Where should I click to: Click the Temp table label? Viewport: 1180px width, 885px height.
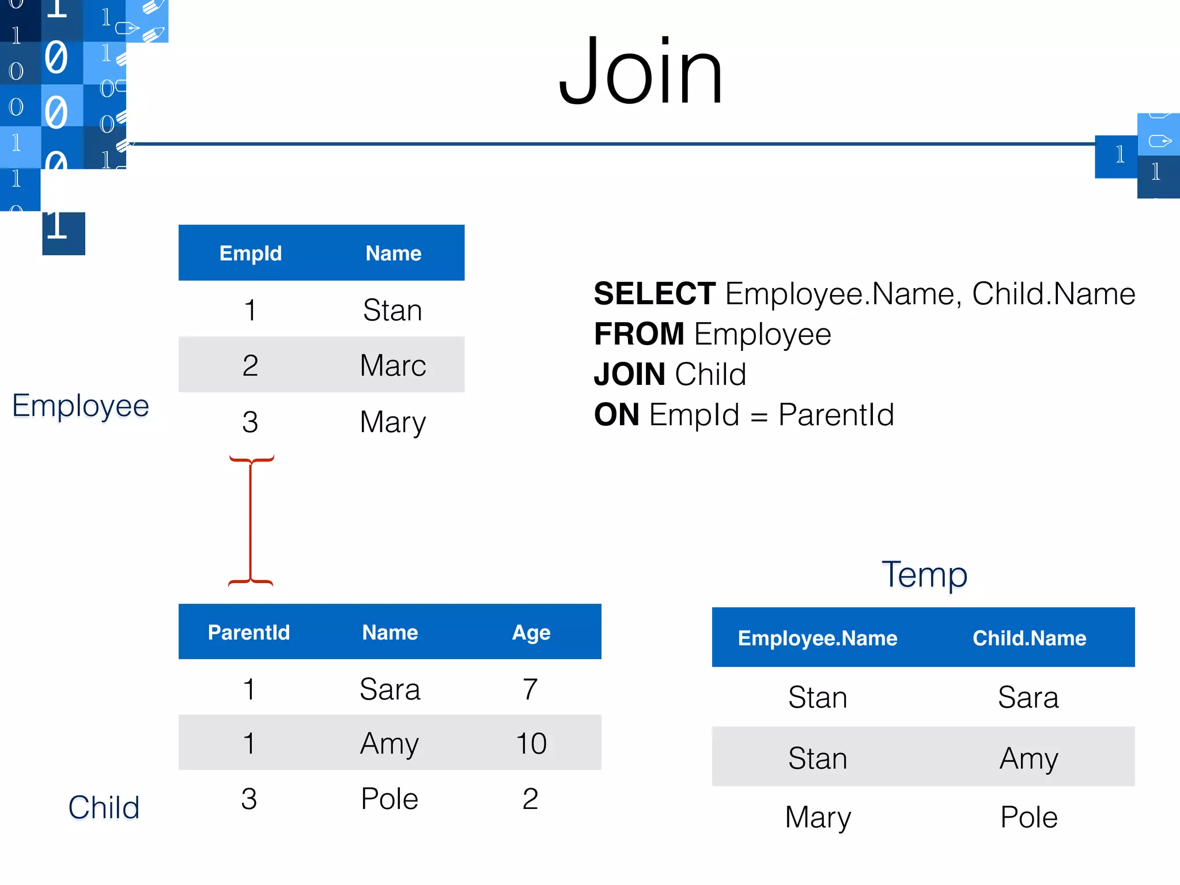pyautogui.click(x=925, y=574)
